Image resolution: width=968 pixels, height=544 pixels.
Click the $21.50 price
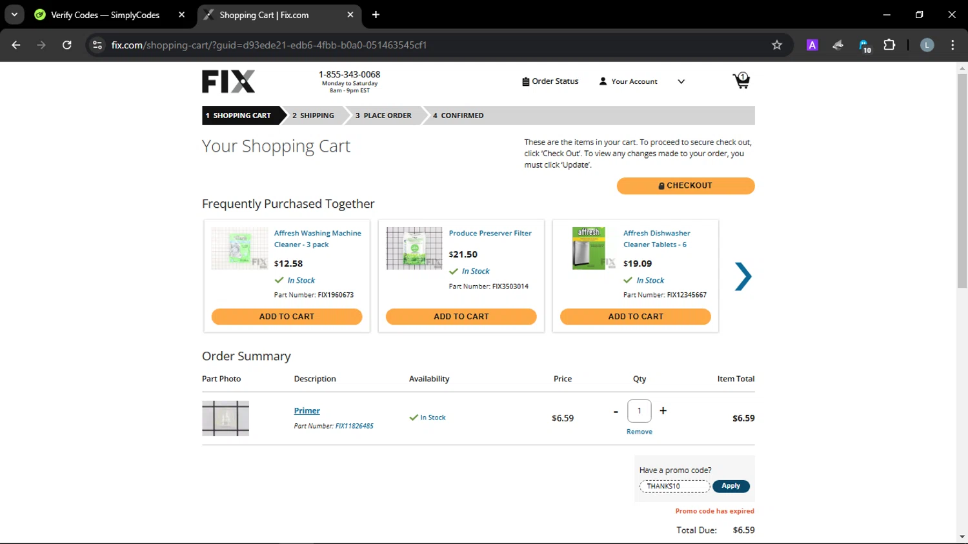463,255
